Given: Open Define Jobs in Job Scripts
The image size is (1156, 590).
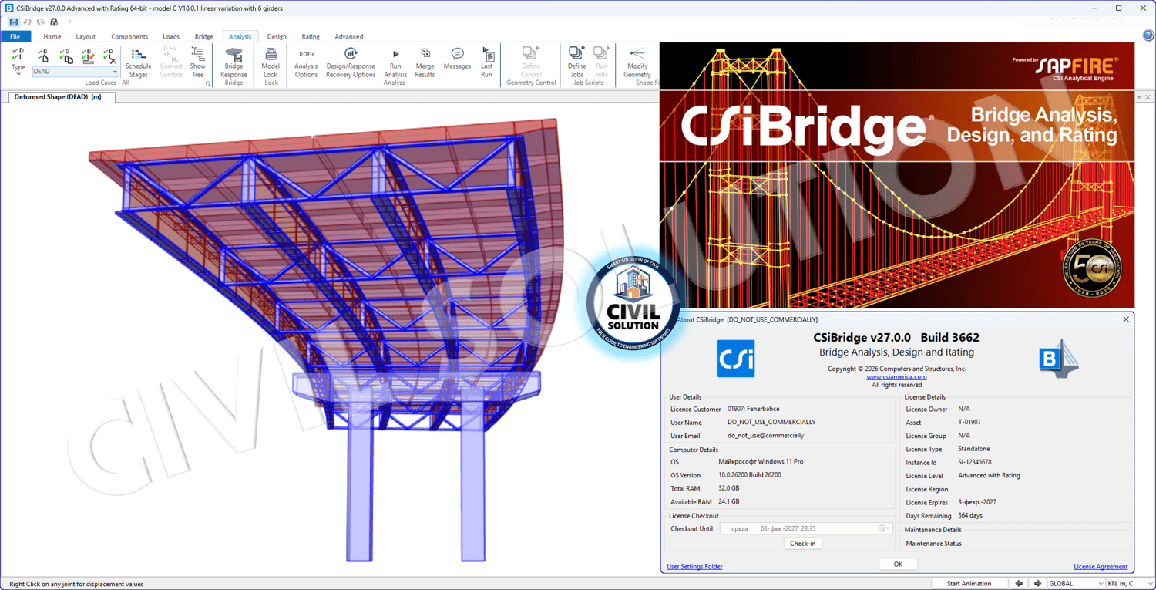Looking at the screenshot, I should coord(577,62).
